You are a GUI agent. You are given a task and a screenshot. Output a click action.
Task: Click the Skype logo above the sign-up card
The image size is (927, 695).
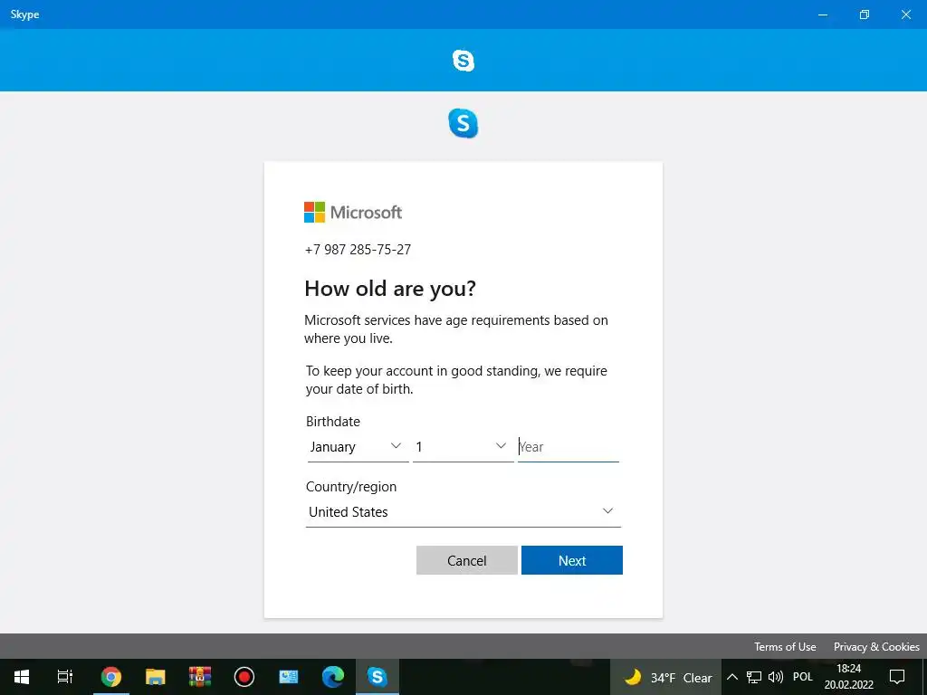[x=463, y=123]
